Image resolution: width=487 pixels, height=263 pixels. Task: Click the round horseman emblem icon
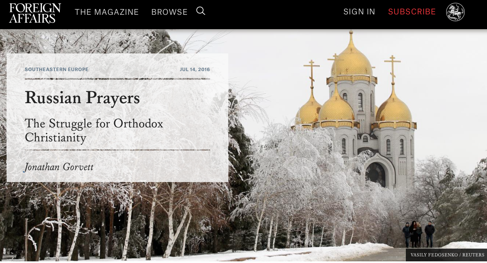tap(455, 12)
